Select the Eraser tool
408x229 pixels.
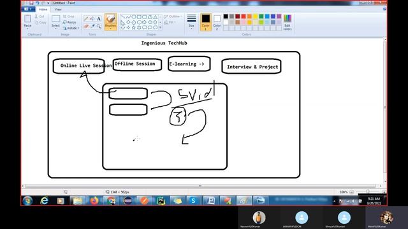coord(86,26)
